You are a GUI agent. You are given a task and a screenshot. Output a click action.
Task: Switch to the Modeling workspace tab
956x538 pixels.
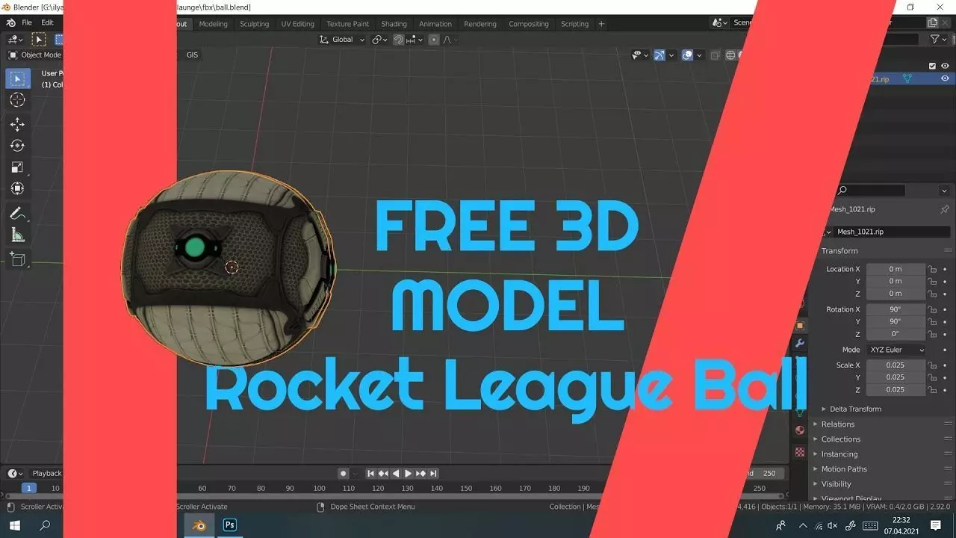click(x=213, y=24)
